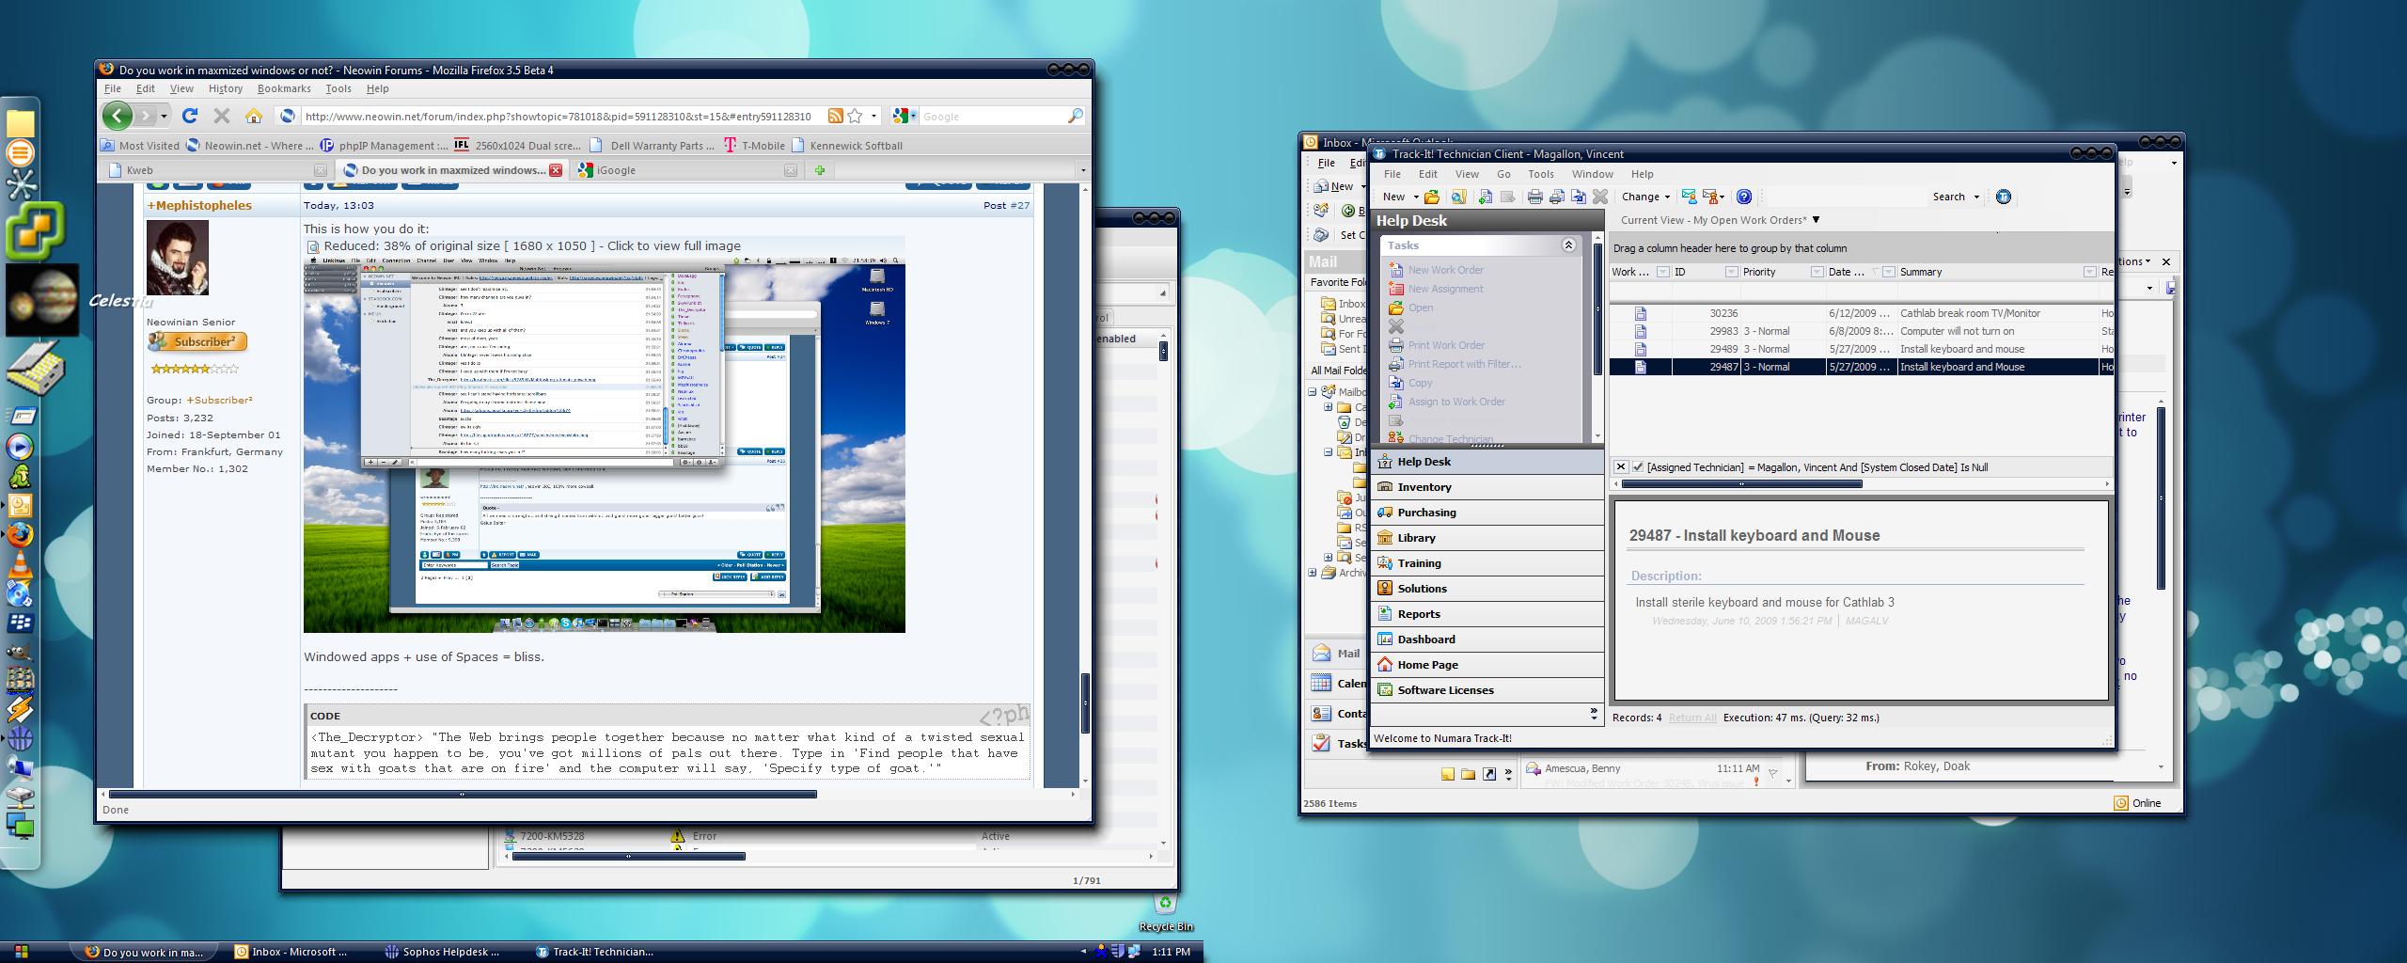Click embedded desktop screenshot thumbnail in post
Viewport: 2407px width, 963px height.
click(x=604, y=445)
